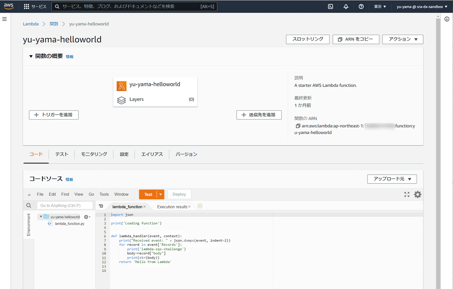Image resolution: width=453 pixels, height=289 pixels.
Task: Collapse the editor menu bar arrow
Action: [x=29, y=195]
